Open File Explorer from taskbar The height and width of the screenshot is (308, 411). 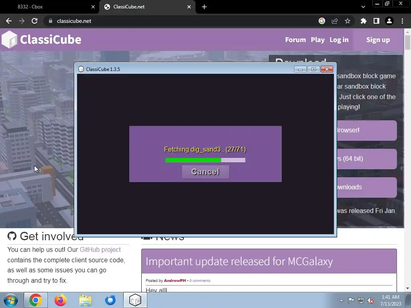[x=85, y=300]
